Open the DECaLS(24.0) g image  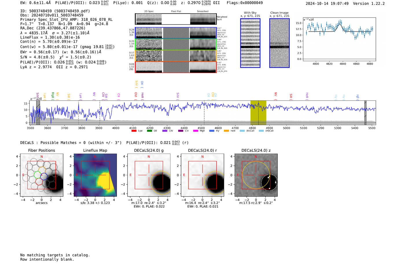tap(149, 175)
